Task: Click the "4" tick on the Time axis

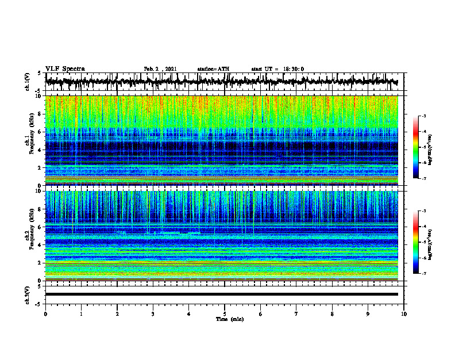Action: 189,314
